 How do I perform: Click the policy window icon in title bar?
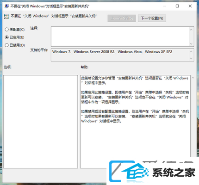tap(6, 6)
